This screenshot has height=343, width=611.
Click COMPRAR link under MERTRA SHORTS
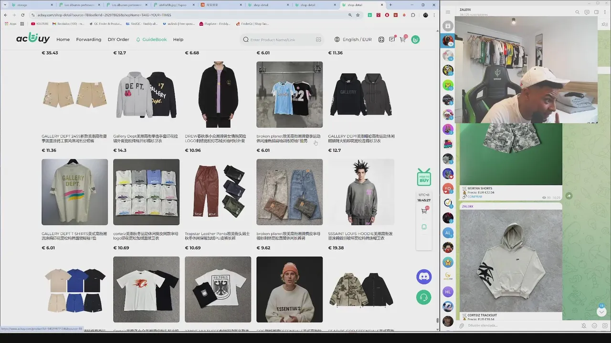[x=474, y=196]
